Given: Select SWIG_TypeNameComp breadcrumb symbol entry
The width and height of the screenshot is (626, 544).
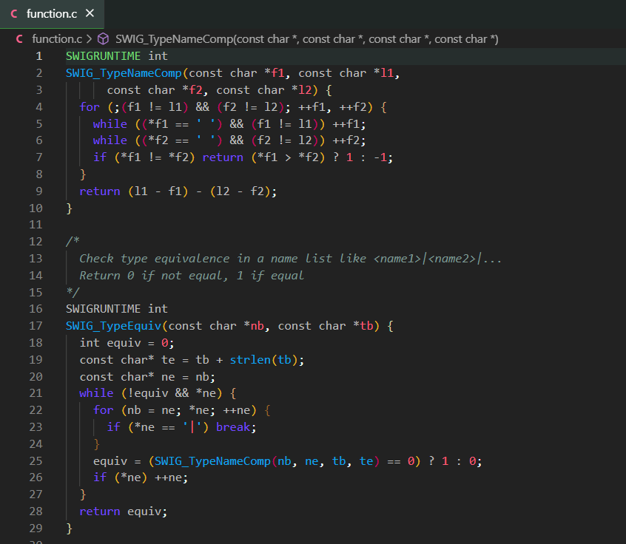Looking at the screenshot, I should (306, 39).
